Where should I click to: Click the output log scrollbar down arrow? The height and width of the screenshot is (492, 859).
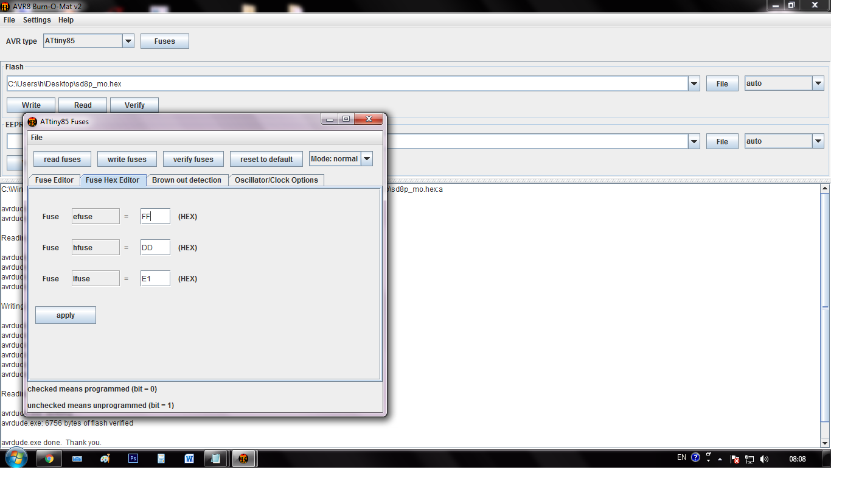[825, 443]
